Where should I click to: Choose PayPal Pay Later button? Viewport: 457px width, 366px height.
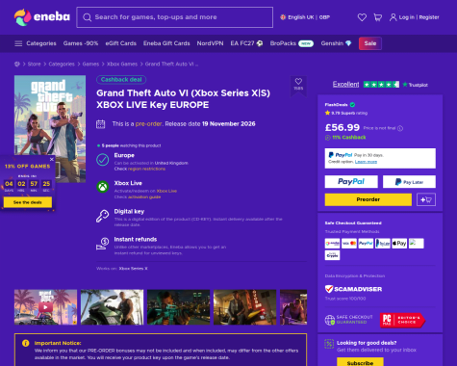(409, 182)
